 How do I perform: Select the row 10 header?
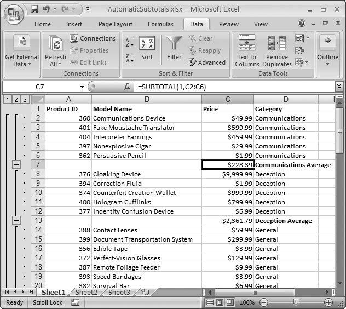tap(38, 193)
